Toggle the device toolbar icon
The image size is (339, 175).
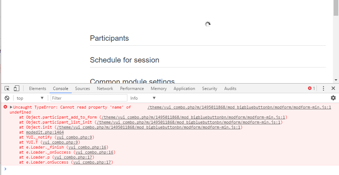click(16, 88)
